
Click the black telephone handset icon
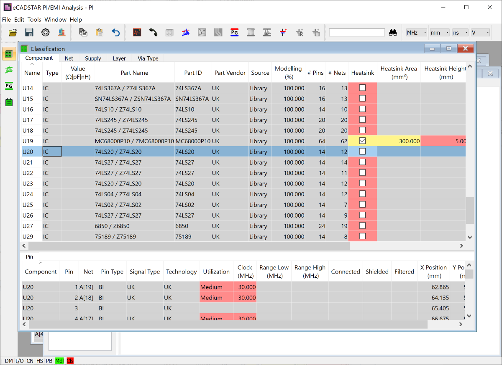153,33
